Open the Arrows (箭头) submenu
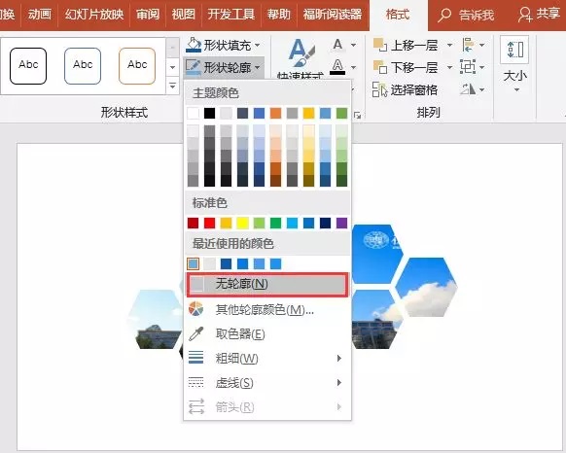The height and width of the screenshot is (453, 566). (267, 406)
